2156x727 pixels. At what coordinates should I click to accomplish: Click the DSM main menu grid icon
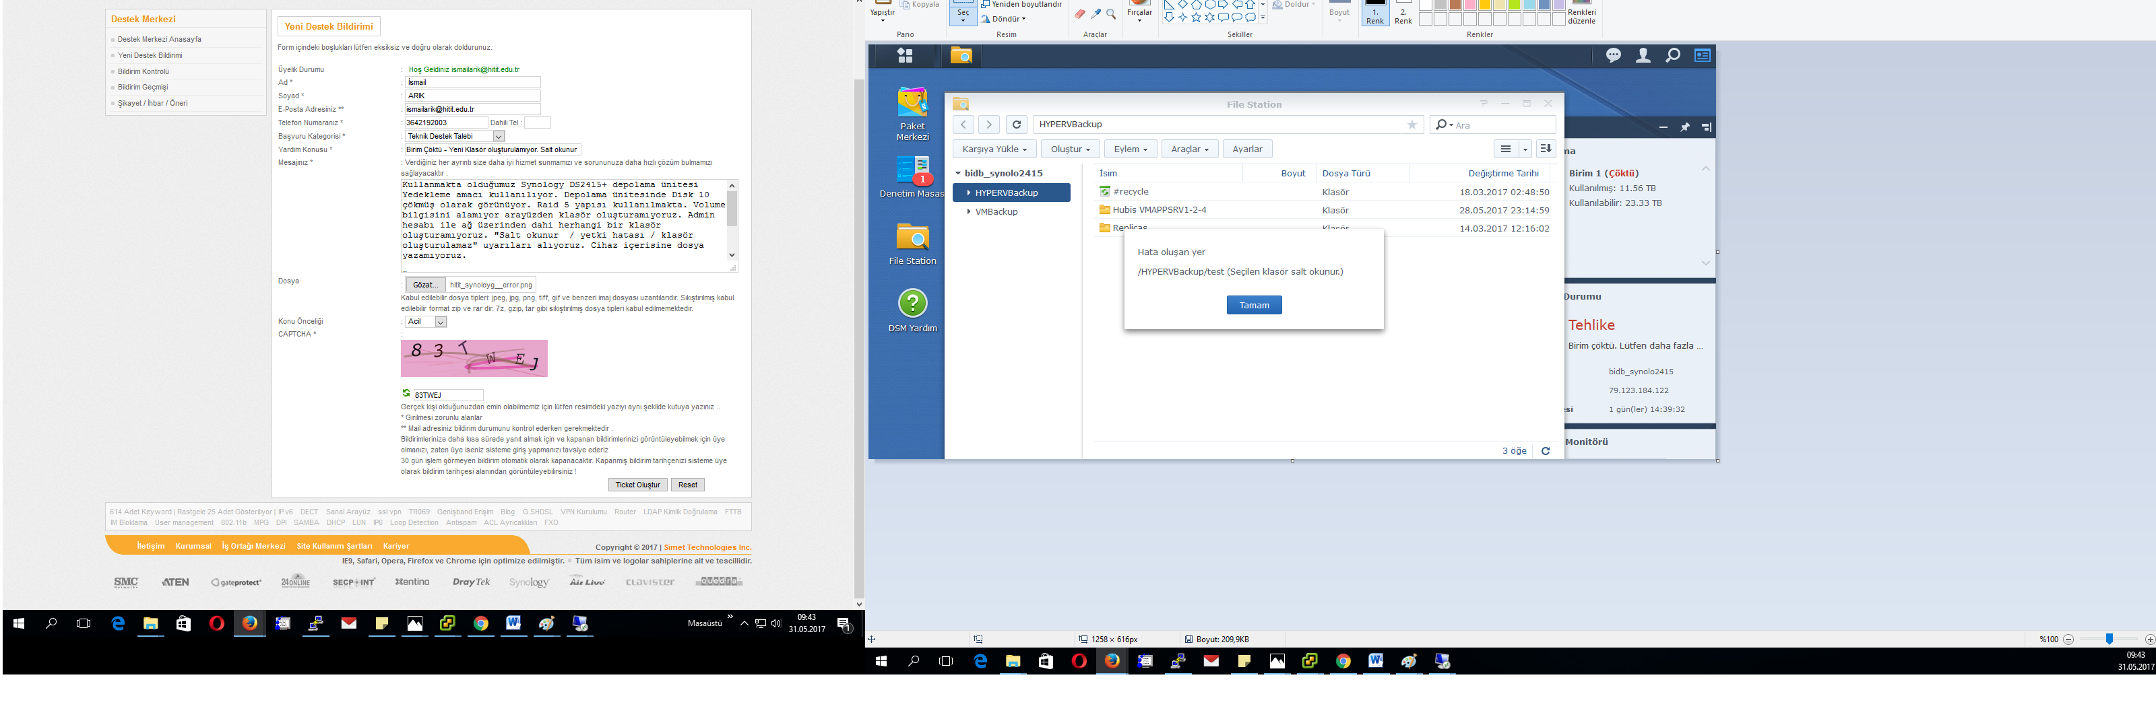(x=905, y=55)
